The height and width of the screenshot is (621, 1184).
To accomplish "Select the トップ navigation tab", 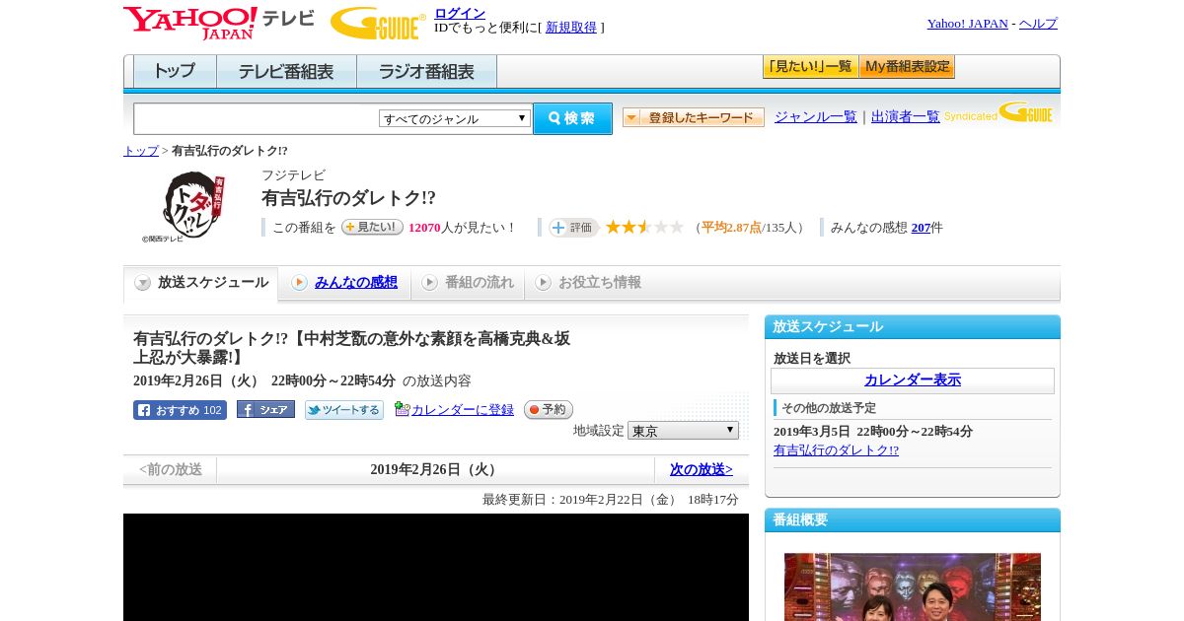I will click(175, 72).
